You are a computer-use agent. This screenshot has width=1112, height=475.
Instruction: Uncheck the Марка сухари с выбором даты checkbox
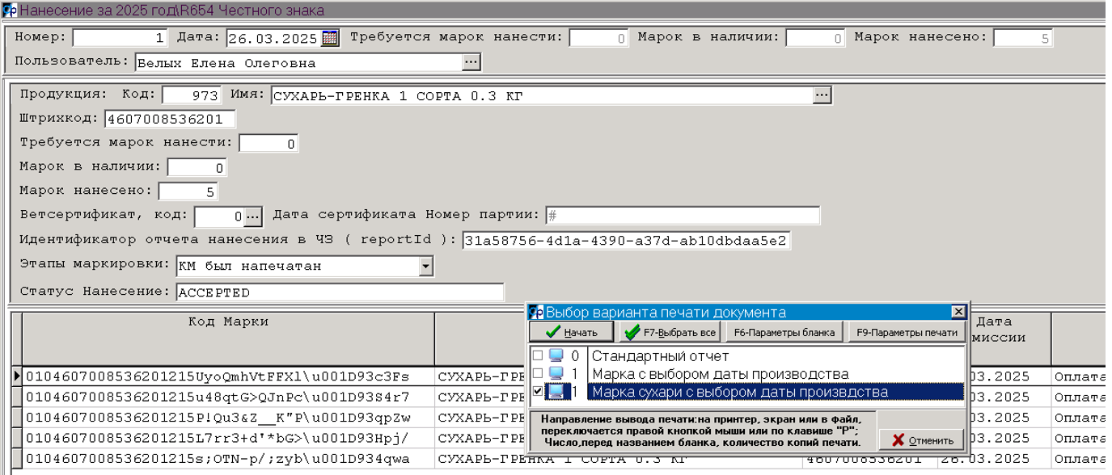[x=538, y=392]
